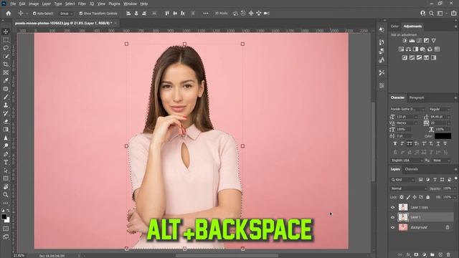459x258 pixels.
Task: Align left edges in options bar
Action: point(128,13)
